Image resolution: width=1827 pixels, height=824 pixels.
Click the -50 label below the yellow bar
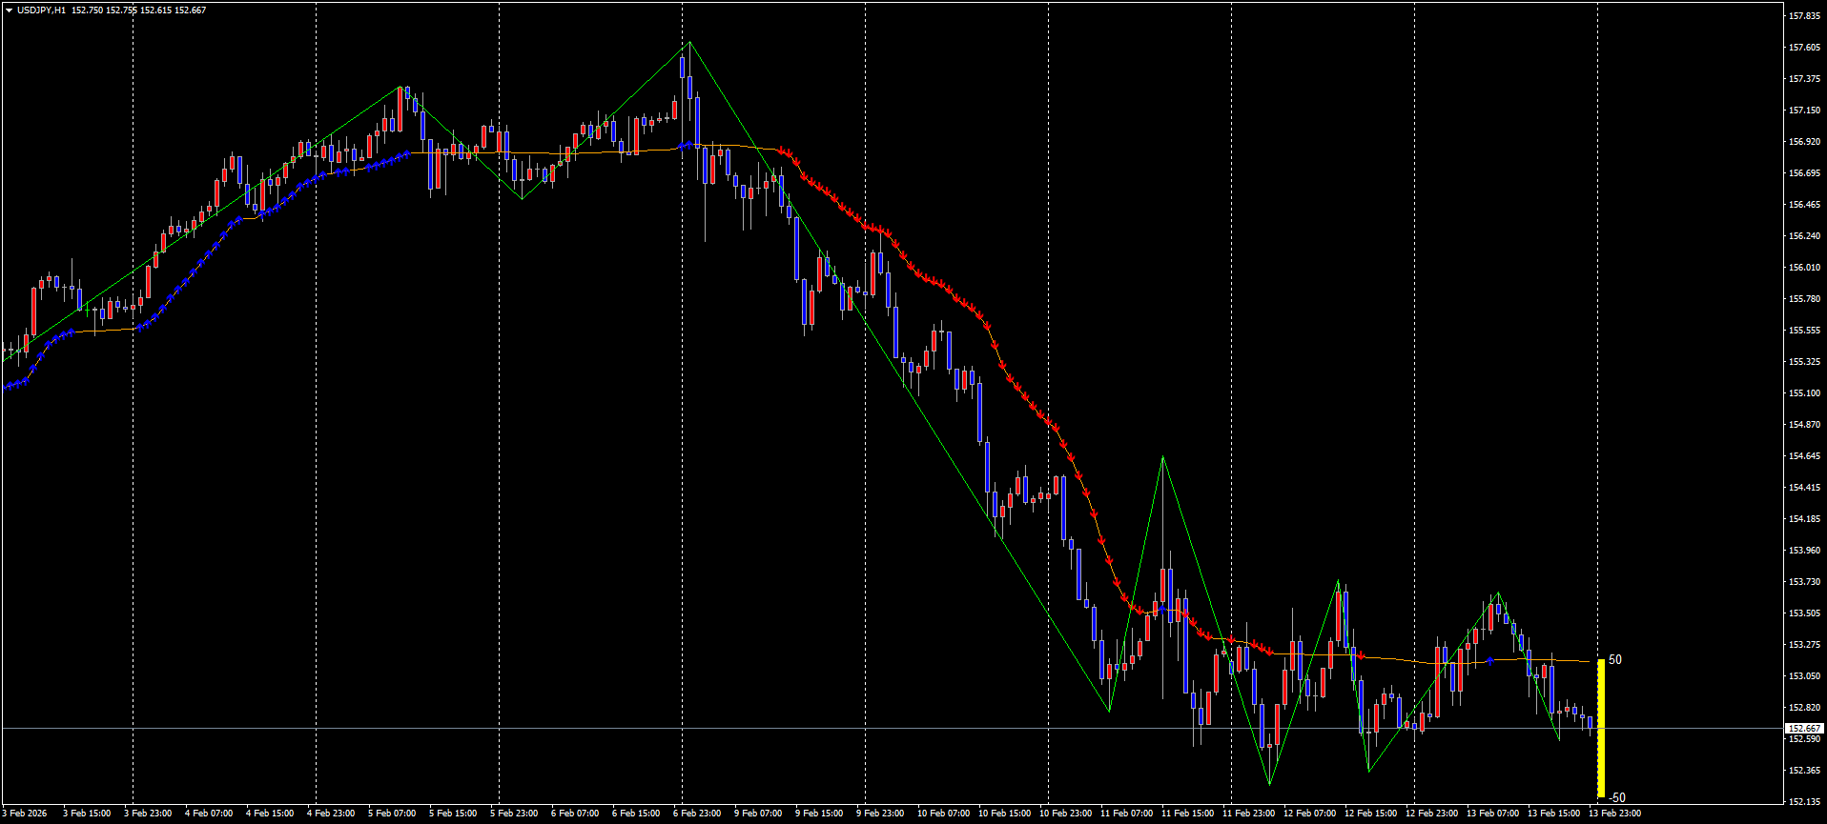click(1616, 798)
